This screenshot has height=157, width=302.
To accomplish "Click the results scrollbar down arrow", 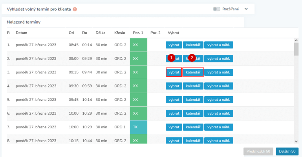I will [x=296, y=141].
